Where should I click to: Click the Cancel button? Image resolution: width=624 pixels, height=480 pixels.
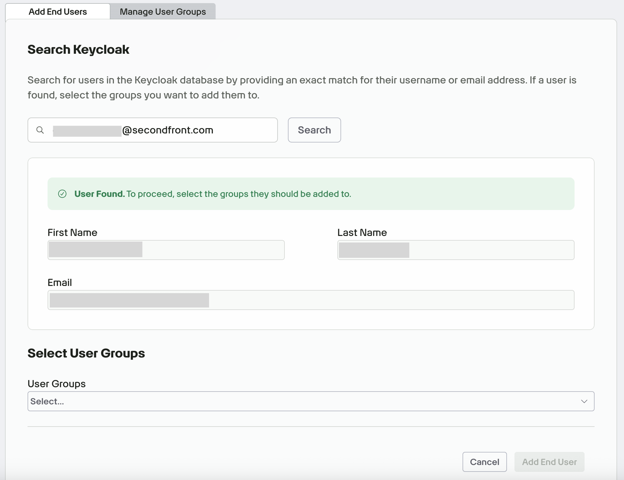click(x=484, y=462)
